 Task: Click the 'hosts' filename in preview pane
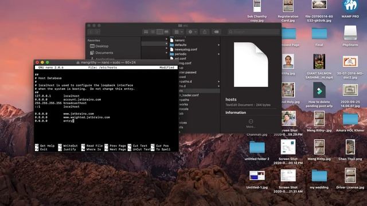[x=231, y=100]
